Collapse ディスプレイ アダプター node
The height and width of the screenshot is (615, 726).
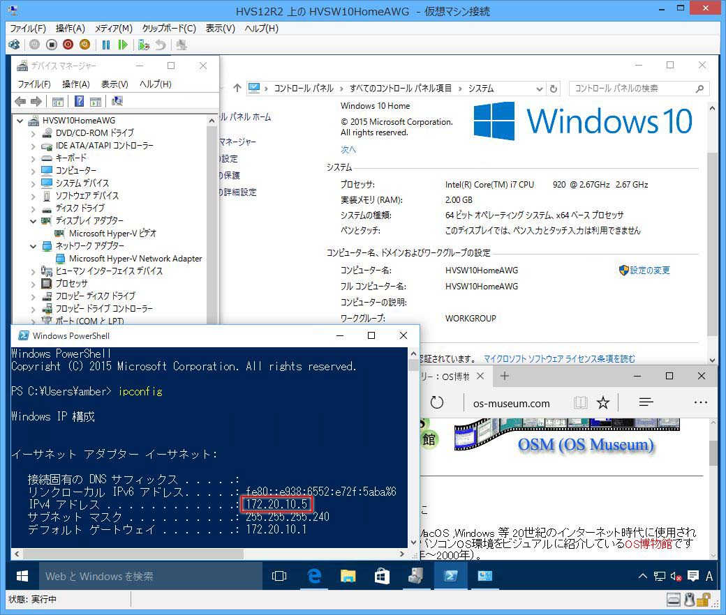click(33, 221)
